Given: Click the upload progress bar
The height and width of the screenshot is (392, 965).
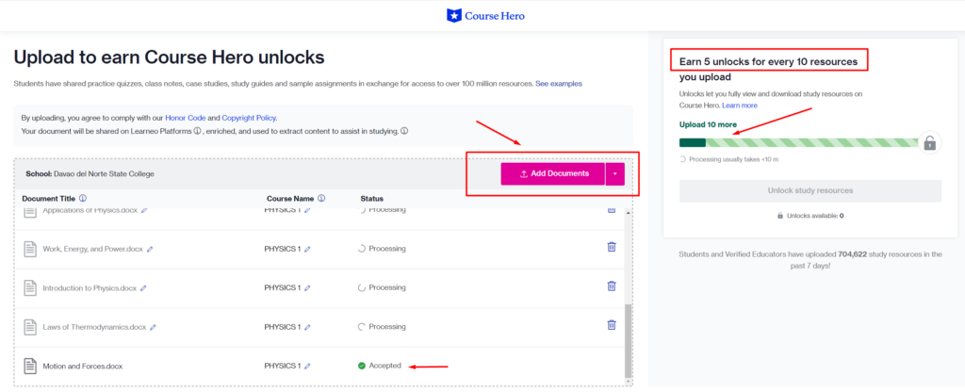Looking at the screenshot, I should point(799,143).
